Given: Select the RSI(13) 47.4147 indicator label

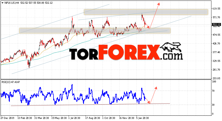Looking at the screenshot, I should coord(11,82).
